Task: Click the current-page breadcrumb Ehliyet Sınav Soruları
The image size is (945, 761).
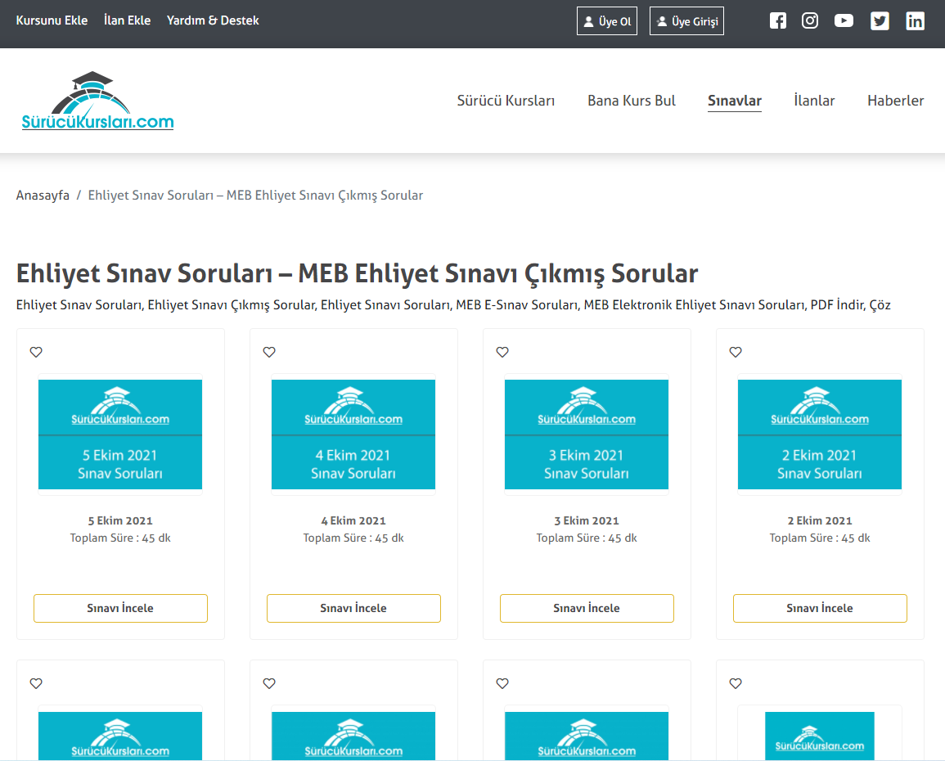Action: 255,196
